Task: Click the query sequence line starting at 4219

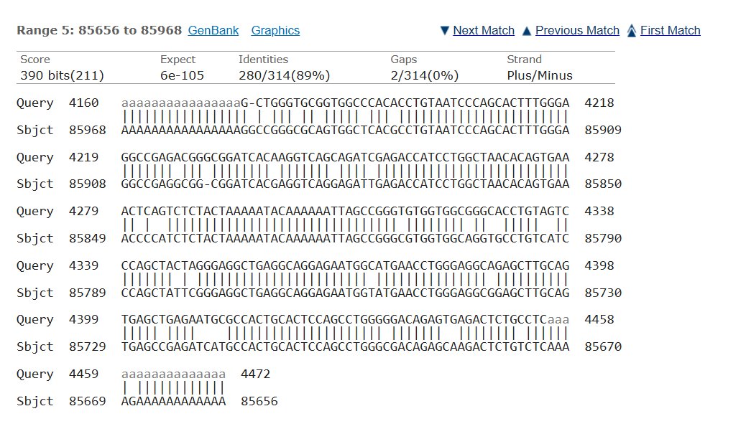Action: (345, 157)
